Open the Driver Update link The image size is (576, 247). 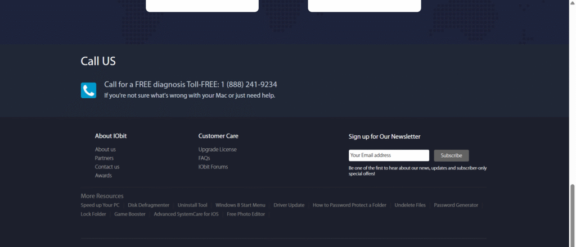[289, 205]
